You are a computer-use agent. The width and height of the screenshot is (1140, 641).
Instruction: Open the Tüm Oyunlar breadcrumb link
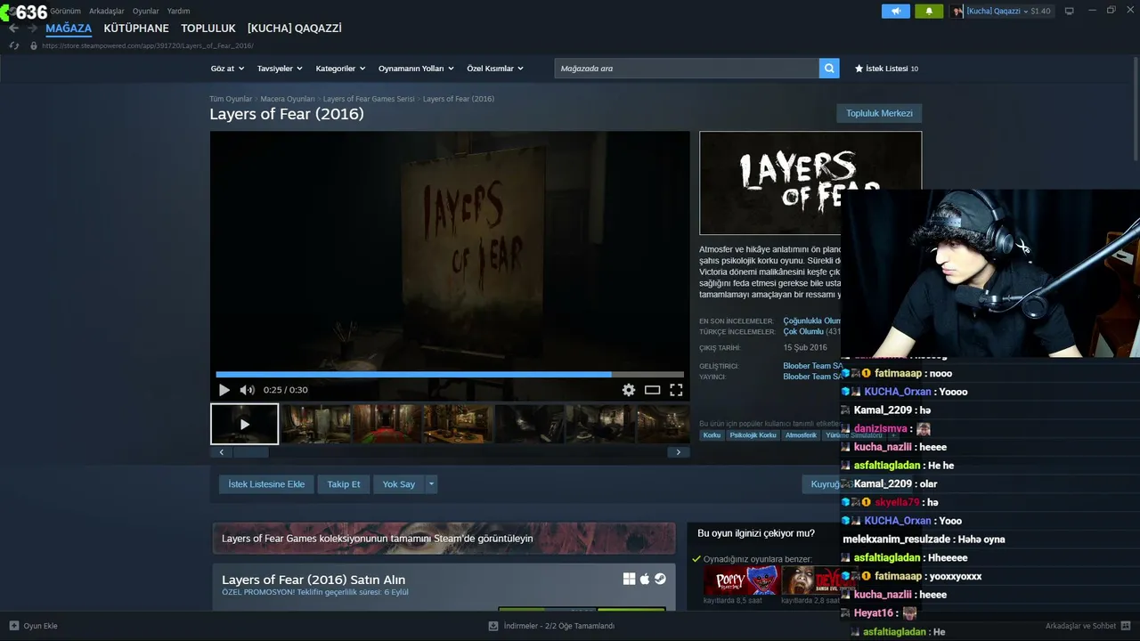coord(231,99)
